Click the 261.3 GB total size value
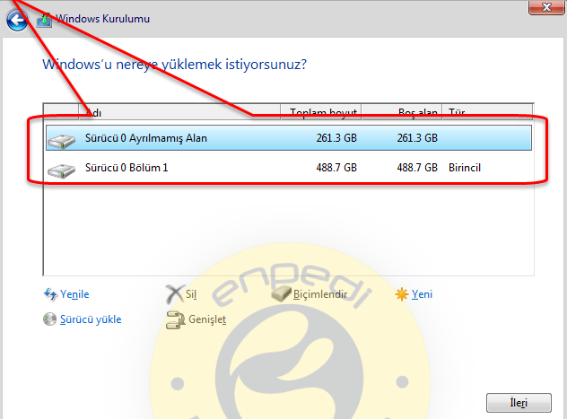Viewport: 567px width, 419px height. [336, 138]
